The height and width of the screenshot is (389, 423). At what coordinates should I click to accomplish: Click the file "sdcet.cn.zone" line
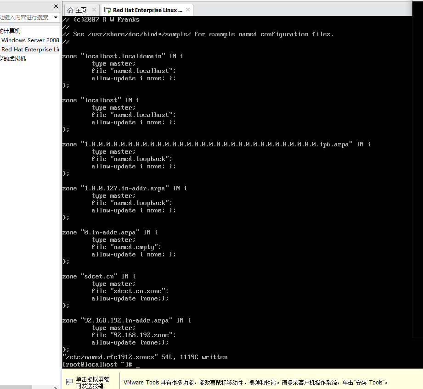pos(130,291)
